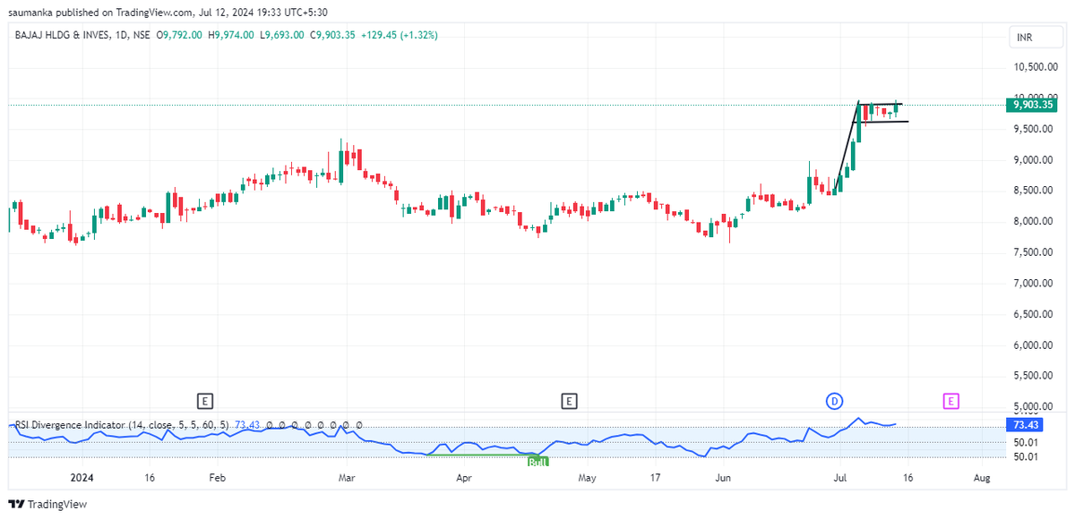Image resolution: width=1075 pixels, height=519 pixels.
Task: Click the Apr label on time axis
Action: [x=463, y=478]
